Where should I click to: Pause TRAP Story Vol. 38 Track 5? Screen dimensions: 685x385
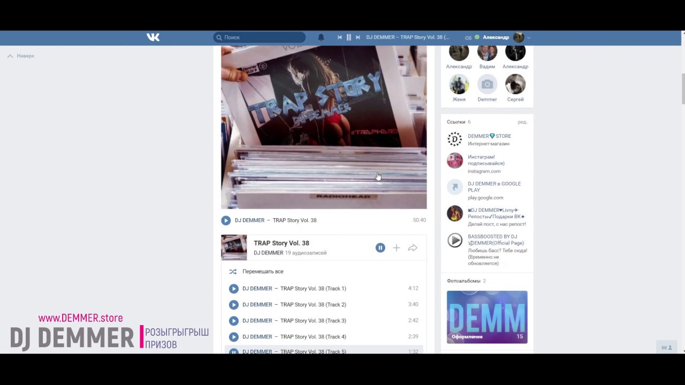click(x=233, y=352)
